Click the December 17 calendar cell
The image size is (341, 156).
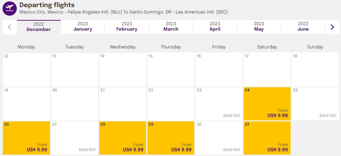pos(267,69)
